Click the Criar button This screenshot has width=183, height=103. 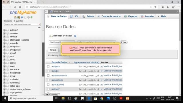(x=124, y=42)
